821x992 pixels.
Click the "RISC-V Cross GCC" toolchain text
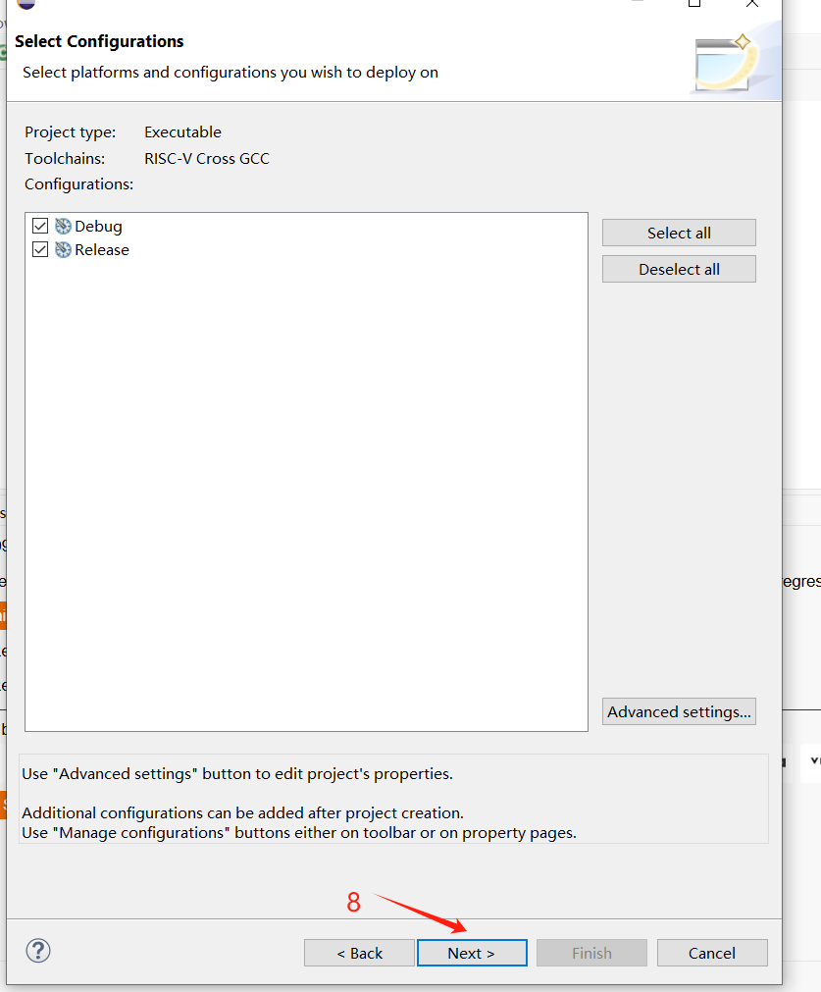(x=207, y=158)
